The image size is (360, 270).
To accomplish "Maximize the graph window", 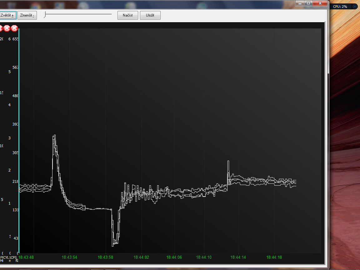I will coord(308,3).
